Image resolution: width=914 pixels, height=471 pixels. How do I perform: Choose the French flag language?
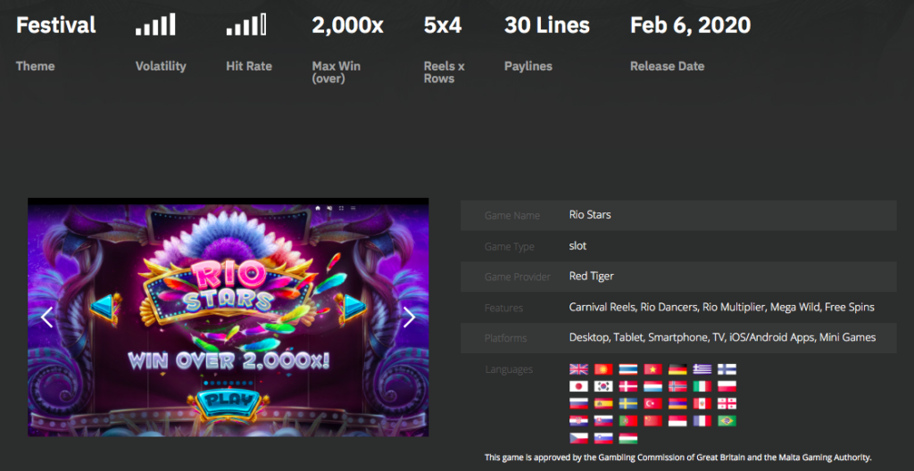[702, 421]
